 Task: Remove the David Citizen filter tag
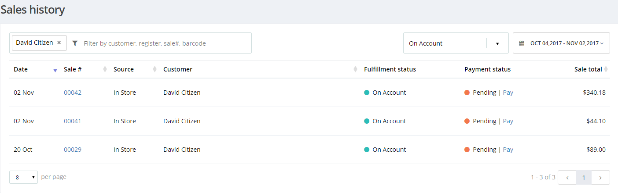pos(59,43)
